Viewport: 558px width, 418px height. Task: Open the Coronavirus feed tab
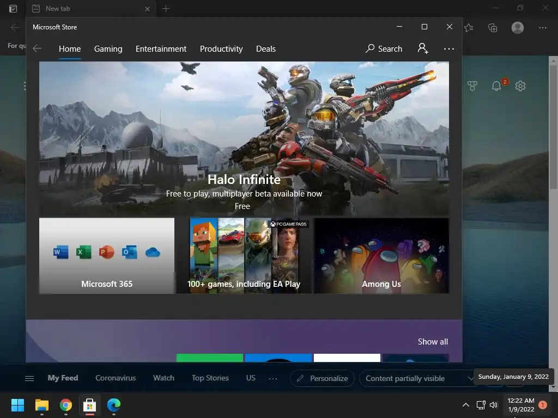pyautogui.click(x=116, y=378)
